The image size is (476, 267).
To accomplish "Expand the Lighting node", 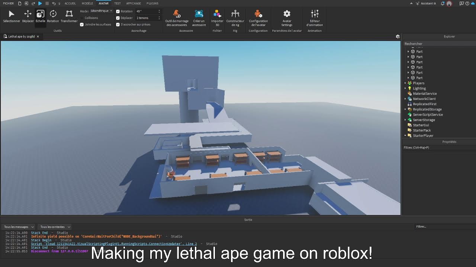I will pyautogui.click(x=405, y=88).
